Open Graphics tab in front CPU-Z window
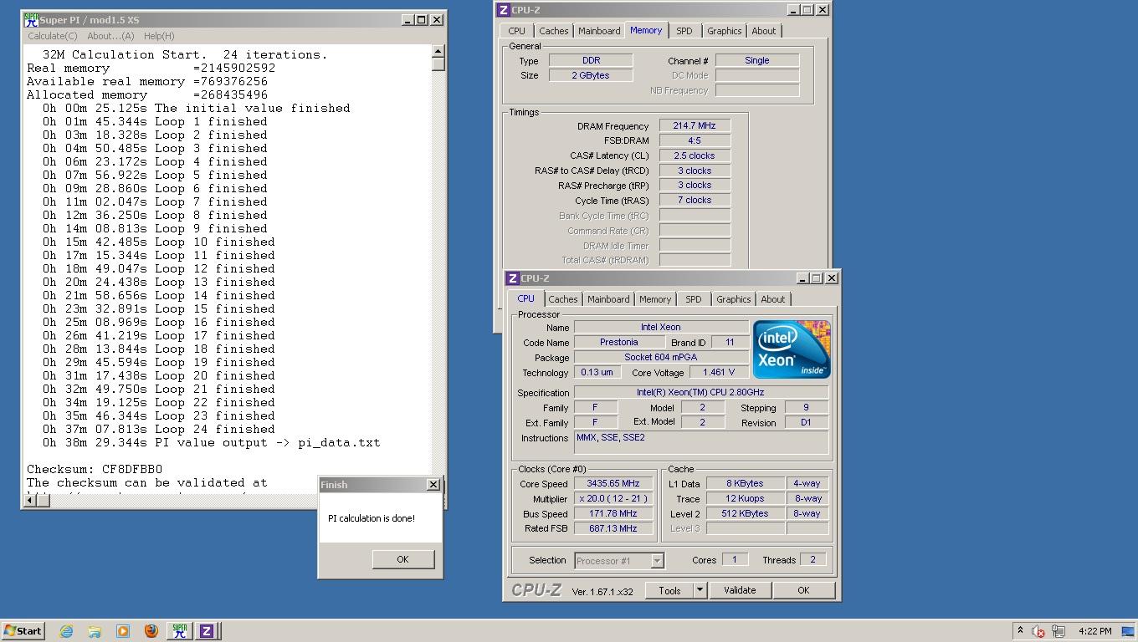 tap(733, 299)
